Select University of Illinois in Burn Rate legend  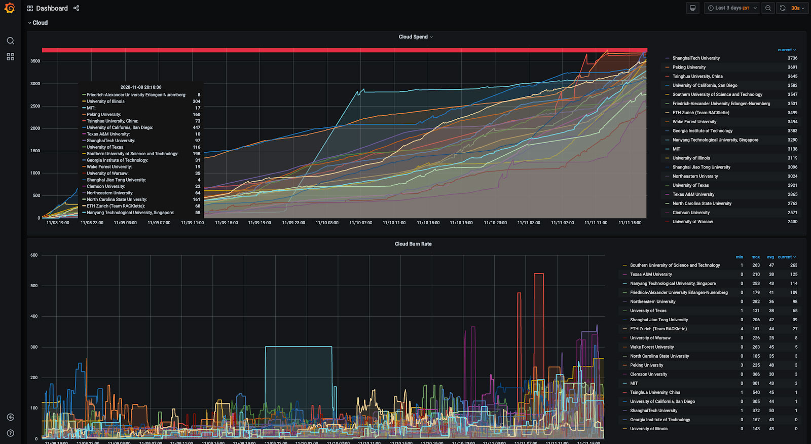coord(649,429)
